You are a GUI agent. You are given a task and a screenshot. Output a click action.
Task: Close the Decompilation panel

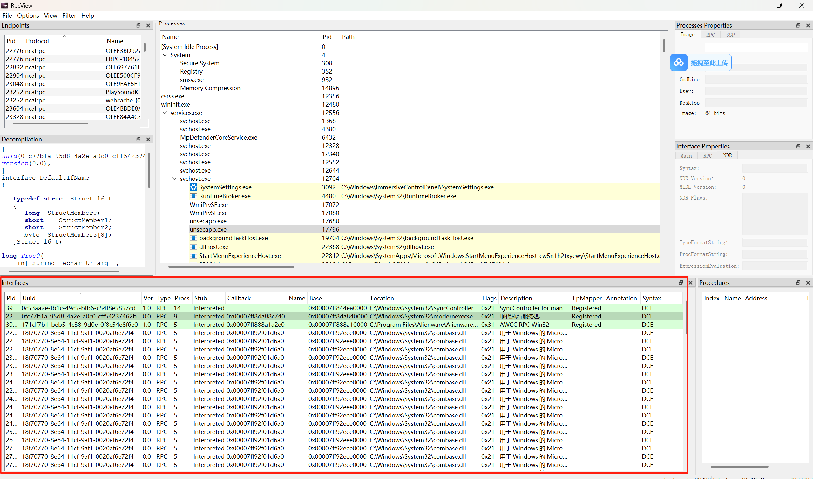148,139
